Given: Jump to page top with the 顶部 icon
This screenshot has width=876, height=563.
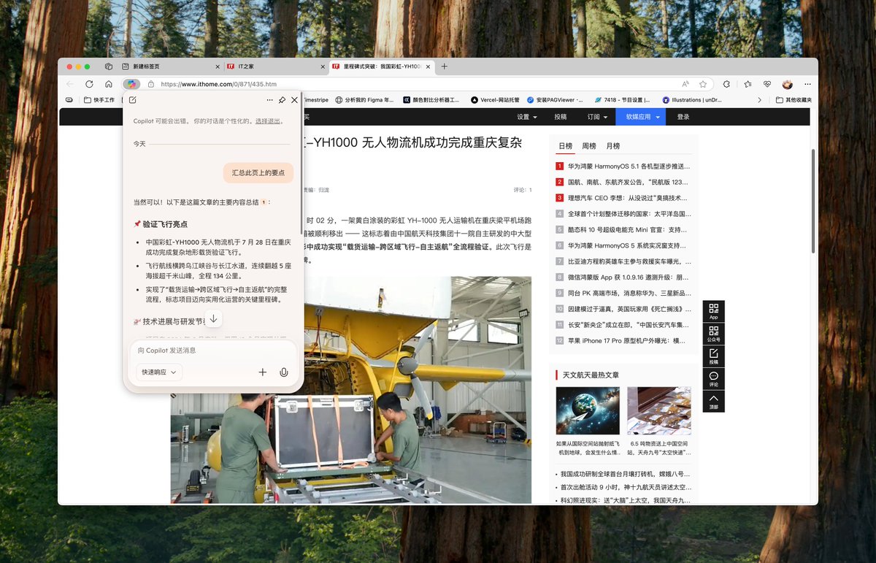Looking at the screenshot, I should click(714, 400).
